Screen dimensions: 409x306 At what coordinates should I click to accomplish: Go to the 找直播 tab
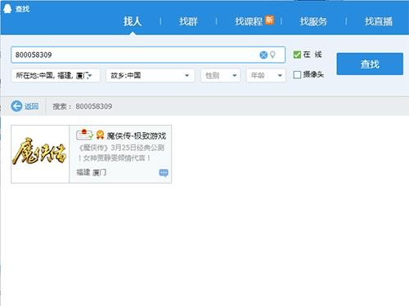tap(379, 21)
